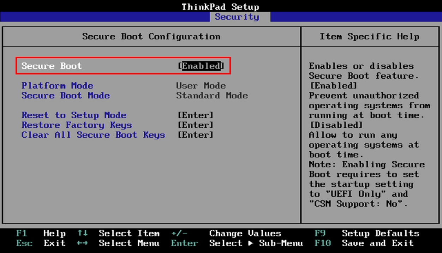Click the F10 Save and Exit hint
This screenshot has width=442, height=253.
364,243
